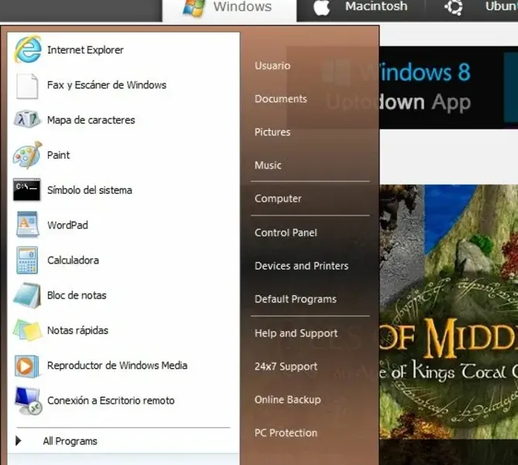
Task: Open the Notas rápidas sticky notes icon
Action: coord(28,330)
